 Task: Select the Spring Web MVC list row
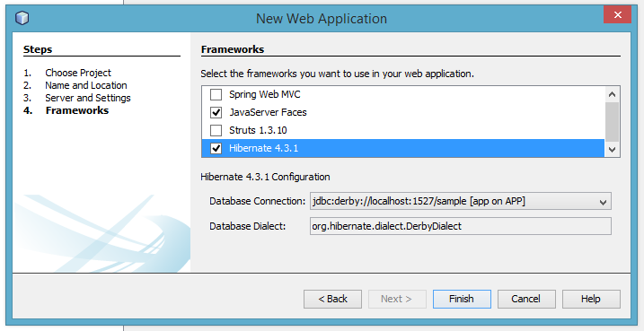pyautogui.click(x=403, y=94)
